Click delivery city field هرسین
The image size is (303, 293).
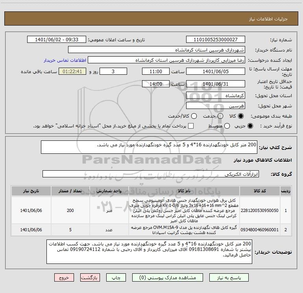click(x=216, y=105)
